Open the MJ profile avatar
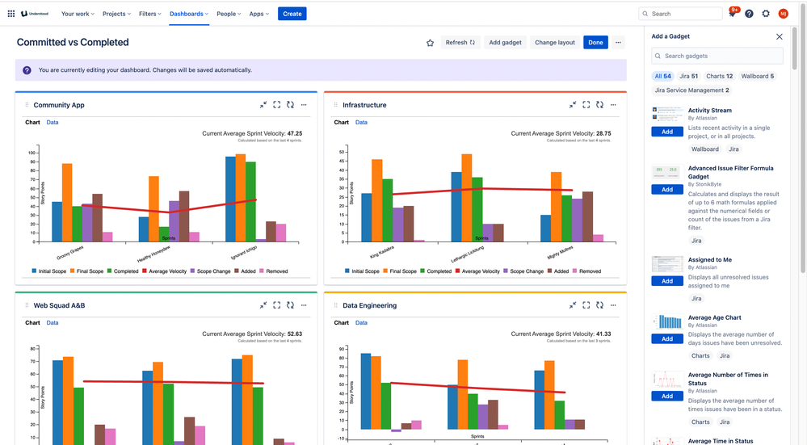 783,14
